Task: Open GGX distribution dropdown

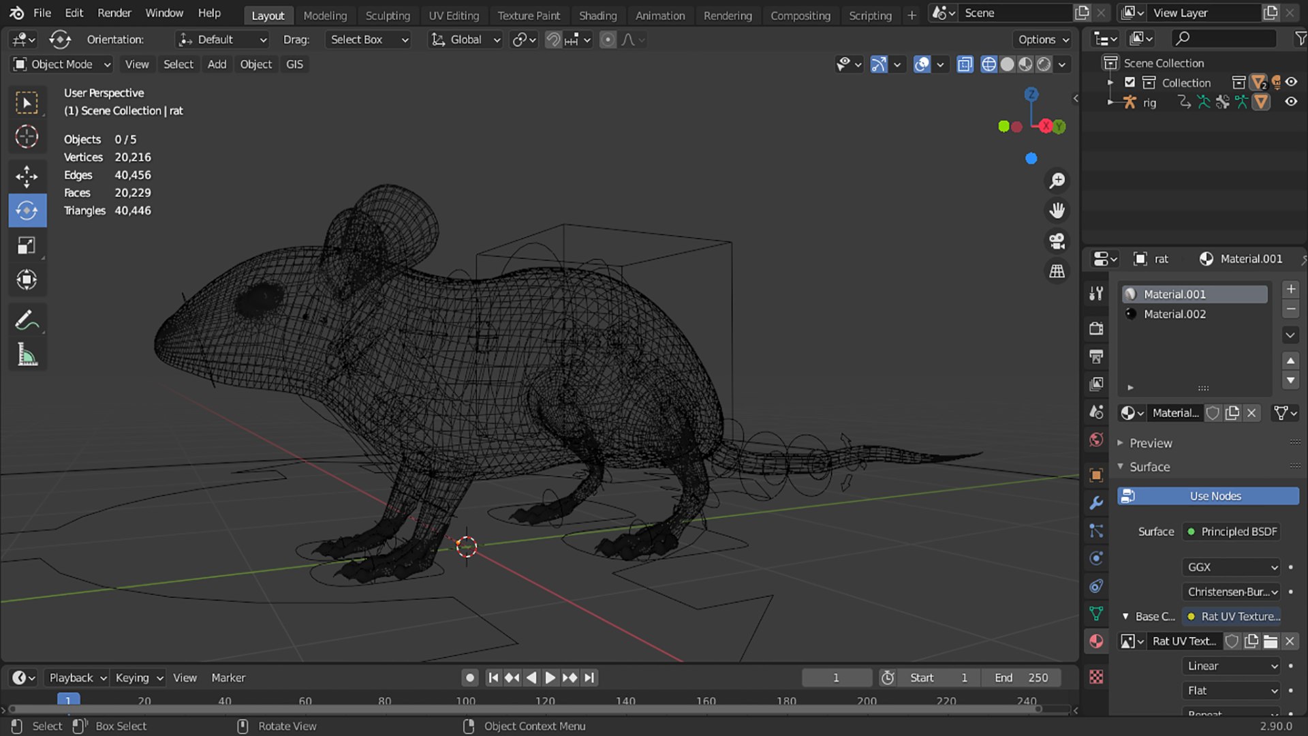Action: [x=1231, y=567]
